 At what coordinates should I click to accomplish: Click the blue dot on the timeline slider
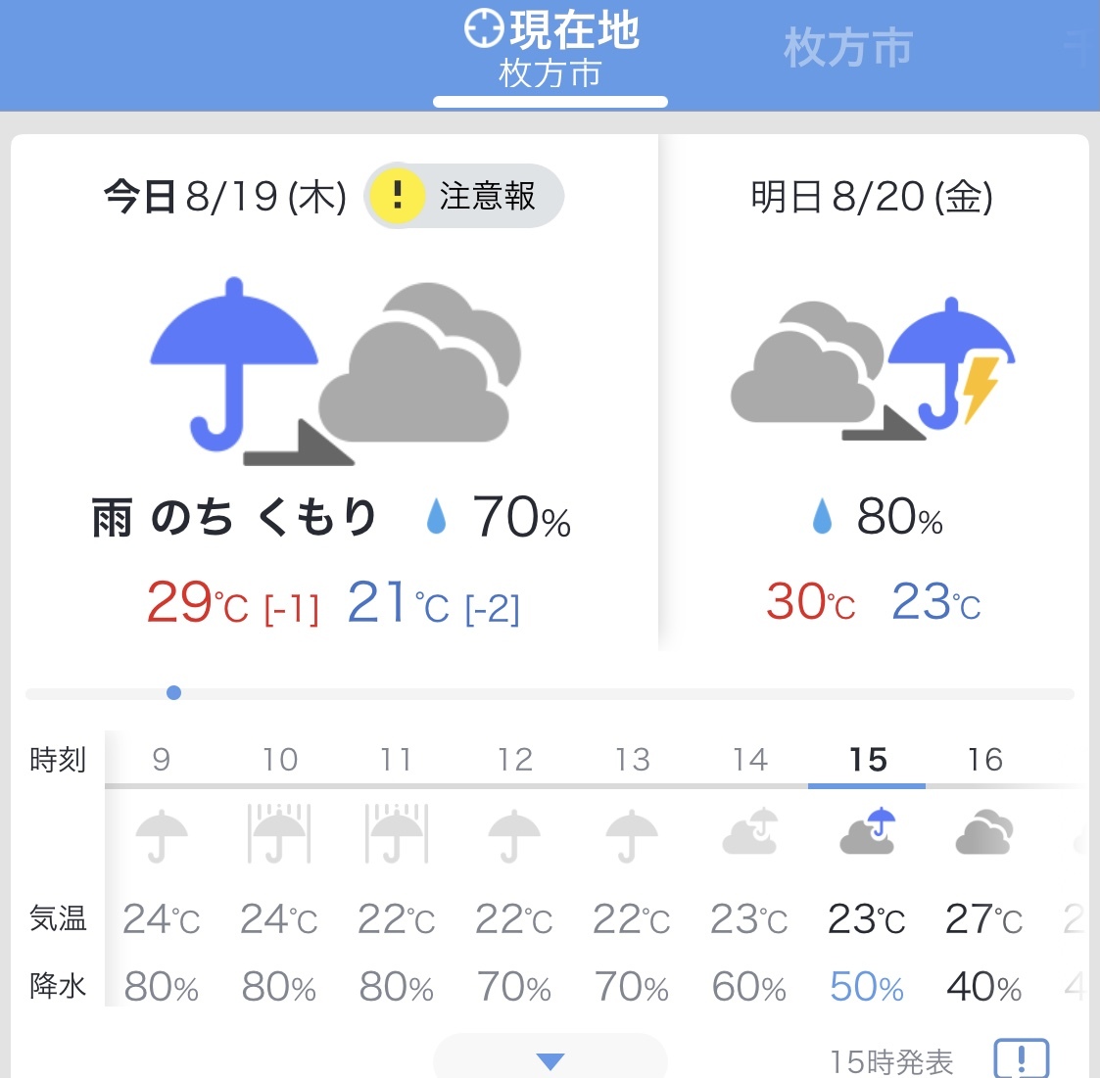tap(173, 693)
